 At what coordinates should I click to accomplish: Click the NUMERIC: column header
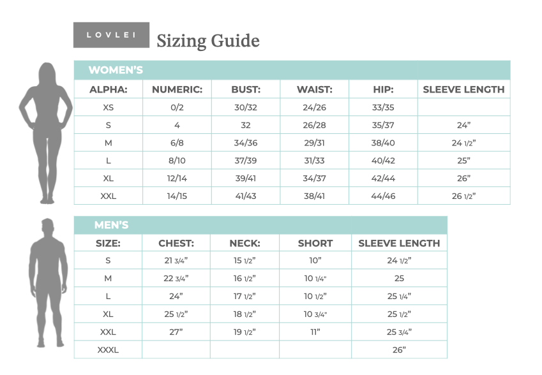tap(177, 90)
